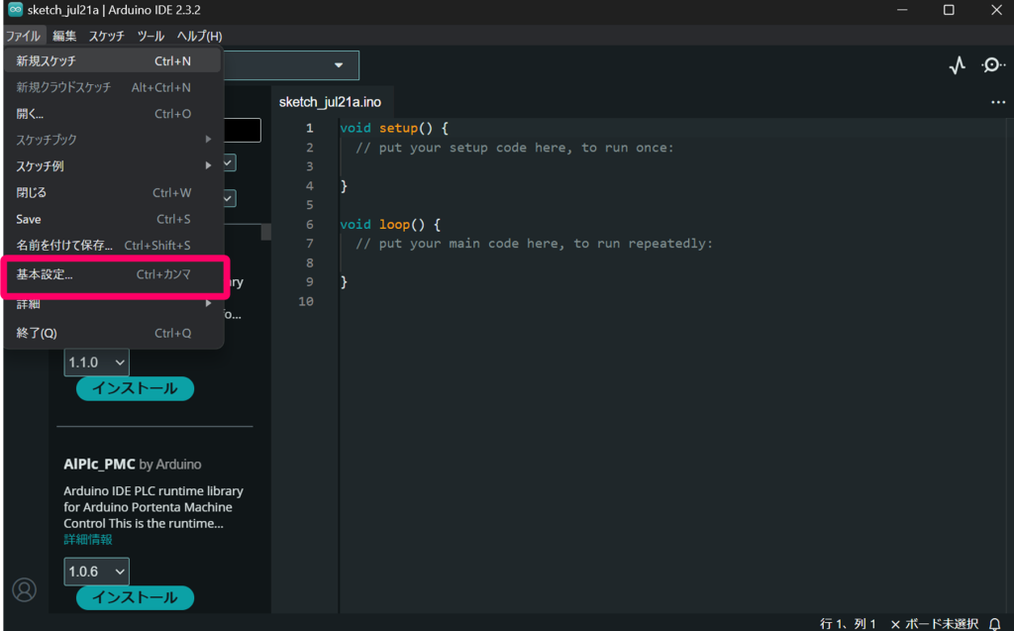This screenshot has height=631, width=1014.
Task: Expand the スケッチブック submenu
Action: point(113,140)
